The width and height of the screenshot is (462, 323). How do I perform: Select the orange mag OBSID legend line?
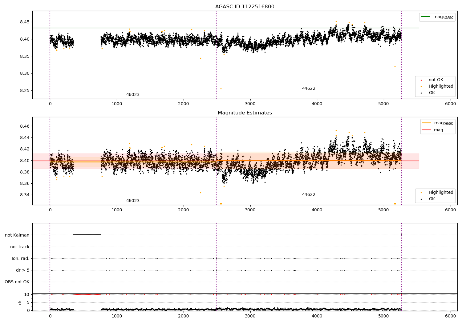pos(427,123)
